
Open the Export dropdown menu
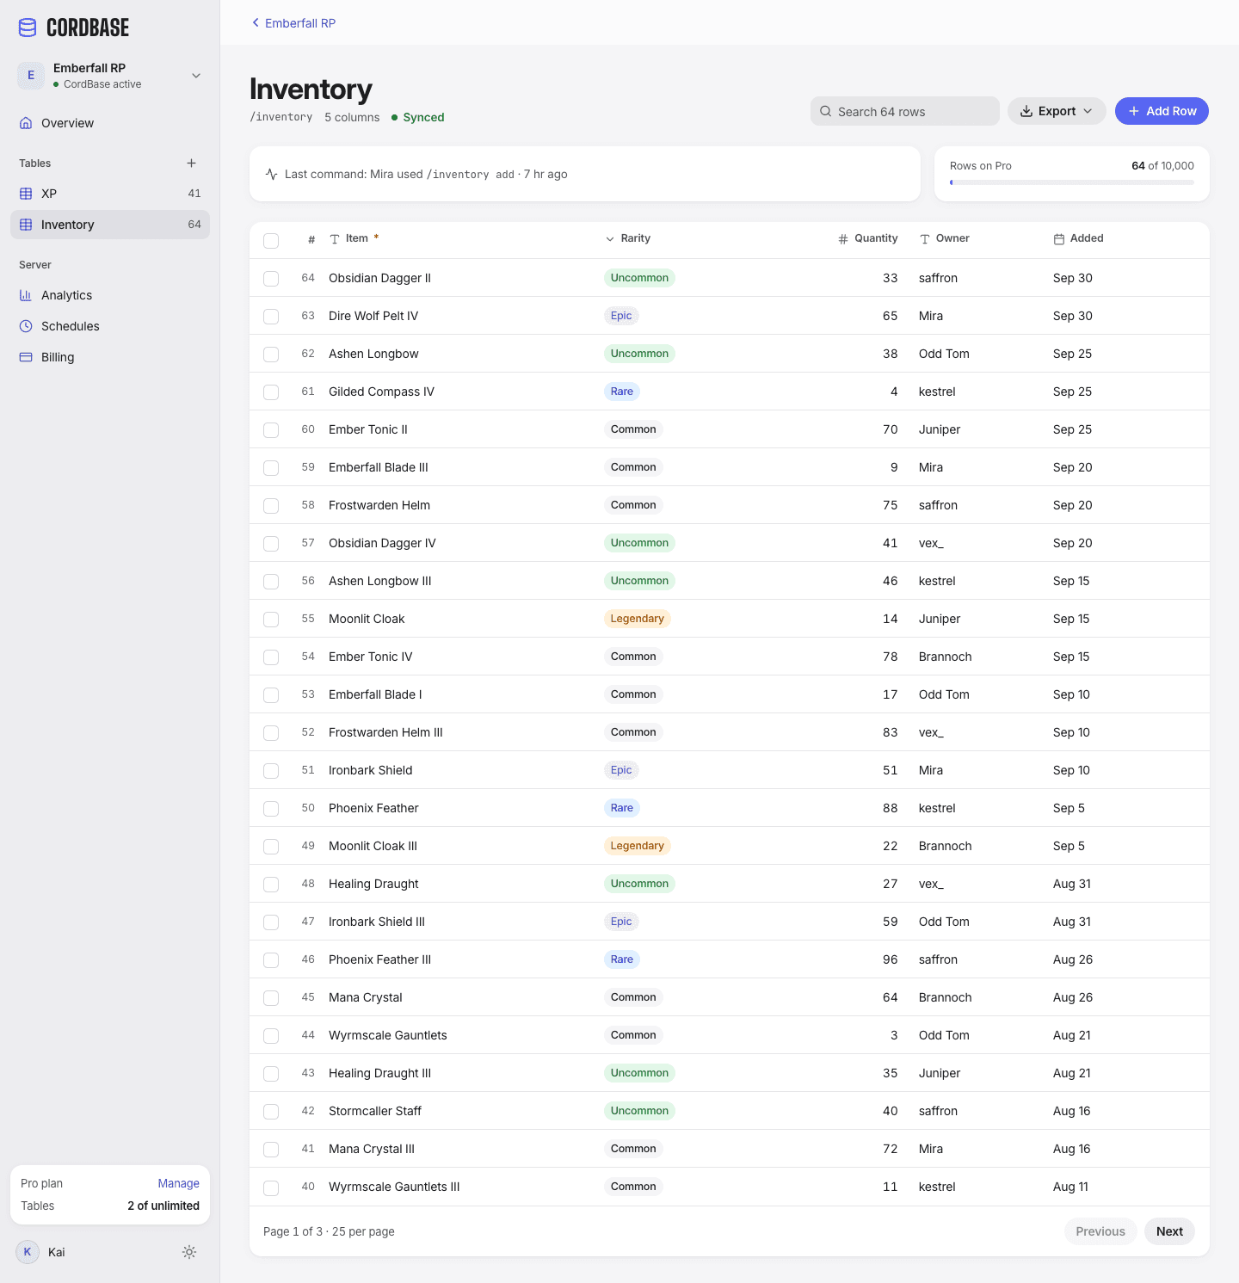pyautogui.click(x=1057, y=111)
